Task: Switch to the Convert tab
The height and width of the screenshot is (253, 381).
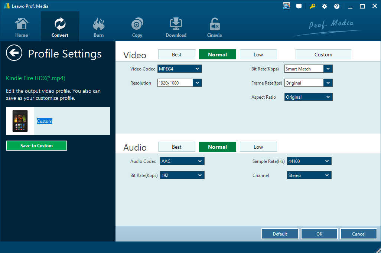Action: pos(60,27)
